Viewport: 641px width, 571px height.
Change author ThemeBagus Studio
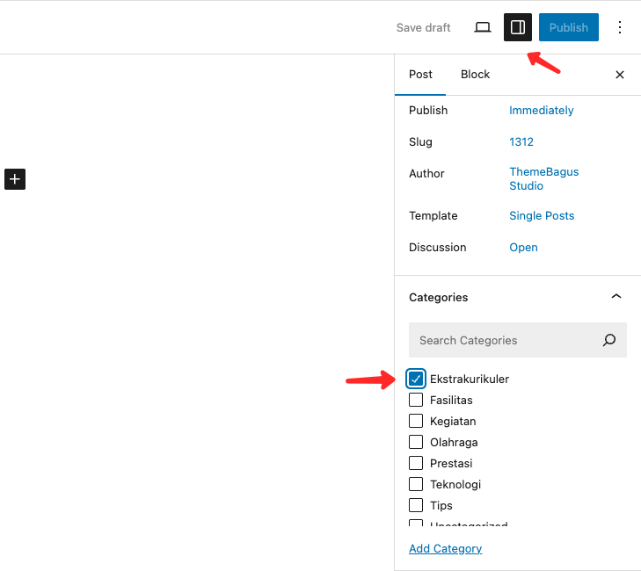(543, 178)
